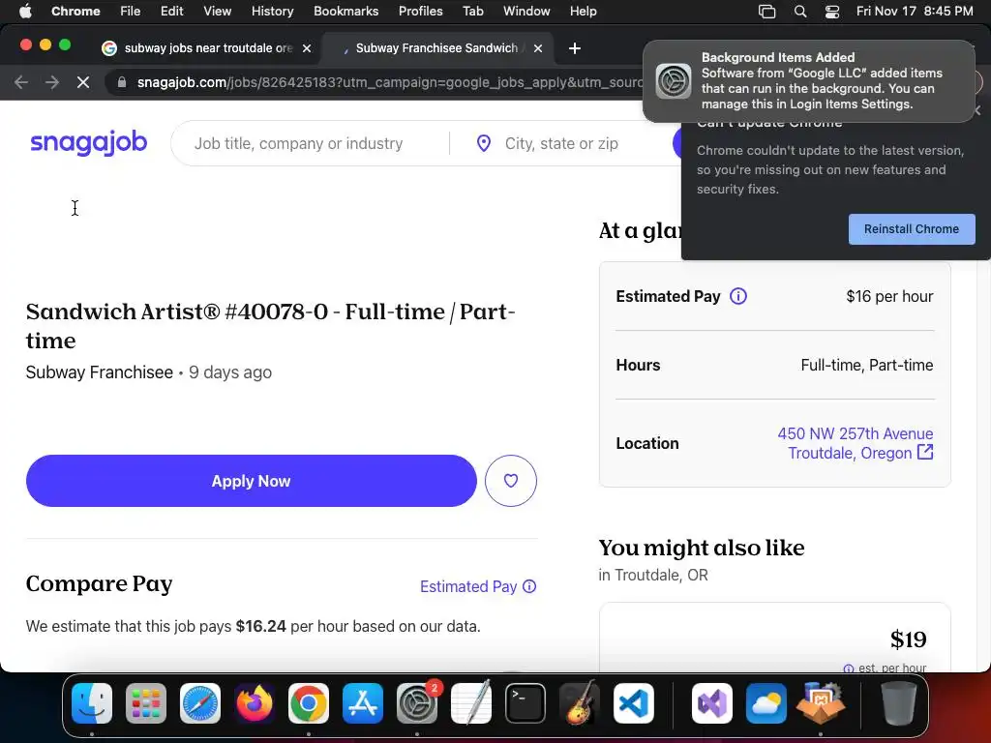Open Finder from the dock

pos(92,703)
